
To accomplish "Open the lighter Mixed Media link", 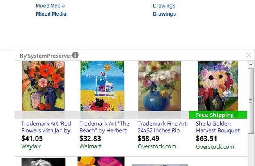I will click(x=50, y=6).
